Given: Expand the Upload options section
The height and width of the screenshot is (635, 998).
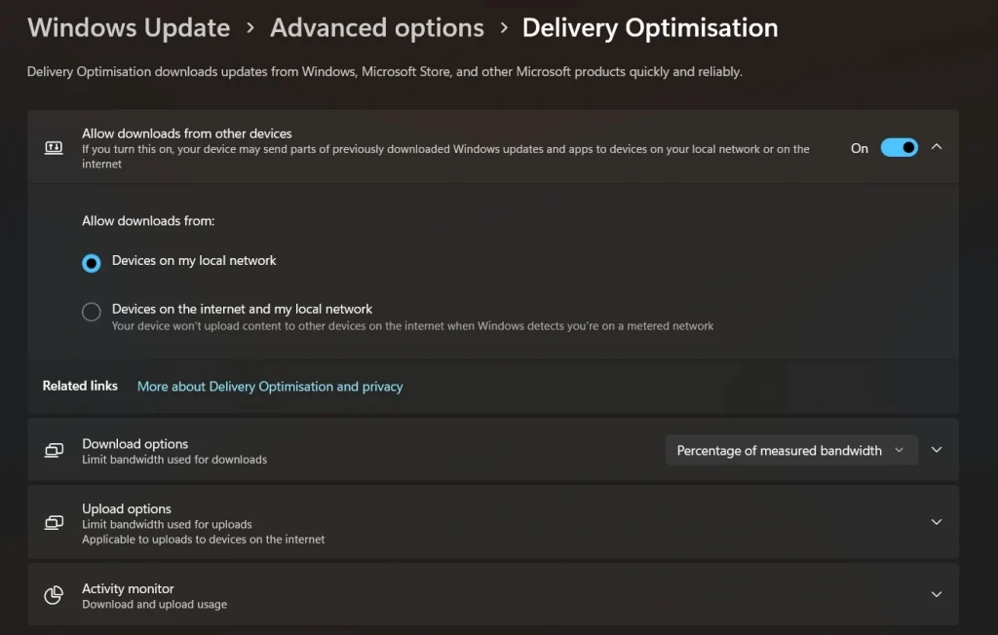Looking at the screenshot, I should 936,522.
